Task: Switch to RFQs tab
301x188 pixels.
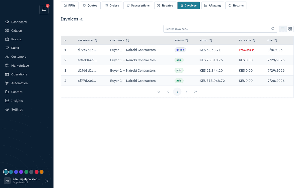Action: (x=70, y=6)
